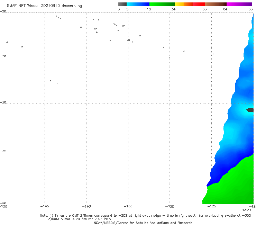Click the swath time label '13:31'
Screen dimensions: 256x225
pos(247,210)
